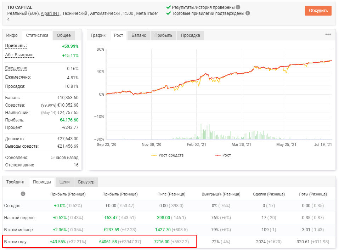Screen dimensions: 339x250
Task: Open the Баланс chart tab
Action: [139, 35]
